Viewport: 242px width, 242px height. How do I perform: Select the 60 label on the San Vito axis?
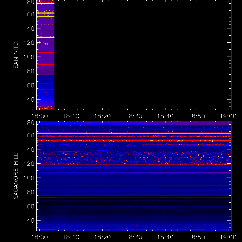(x=31, y=85)
